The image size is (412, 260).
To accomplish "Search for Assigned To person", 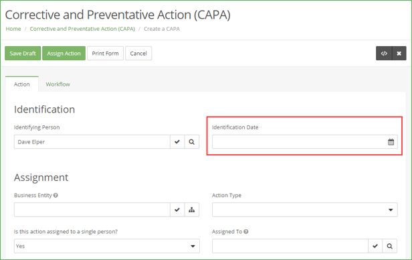I will point(390,246).
